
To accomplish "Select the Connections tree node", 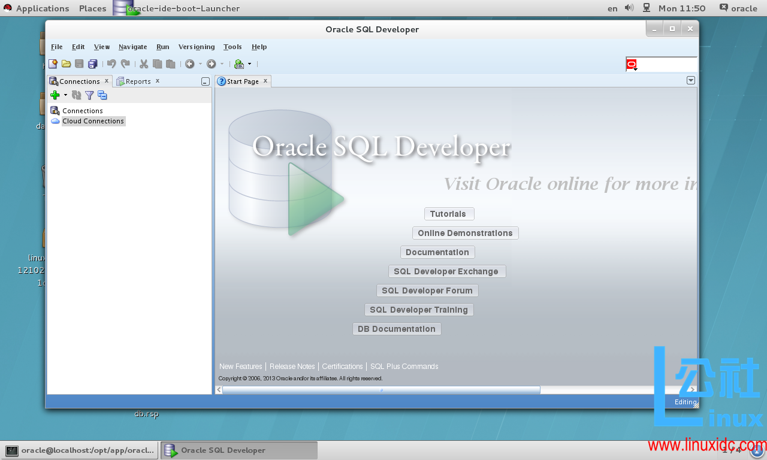I will [x=83, y=111].
